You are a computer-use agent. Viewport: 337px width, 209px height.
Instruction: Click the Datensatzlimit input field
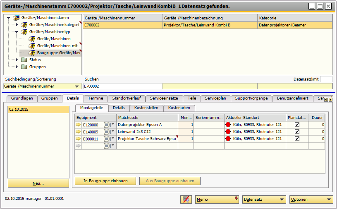pos(326,79)
